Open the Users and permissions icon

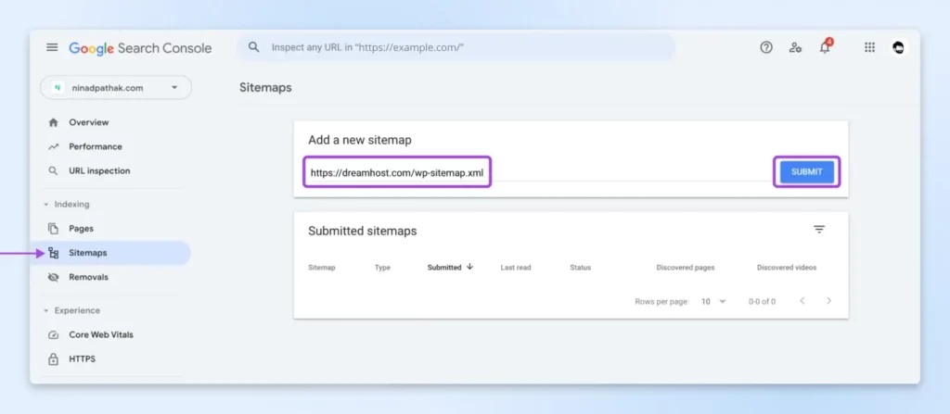[795, 48]
